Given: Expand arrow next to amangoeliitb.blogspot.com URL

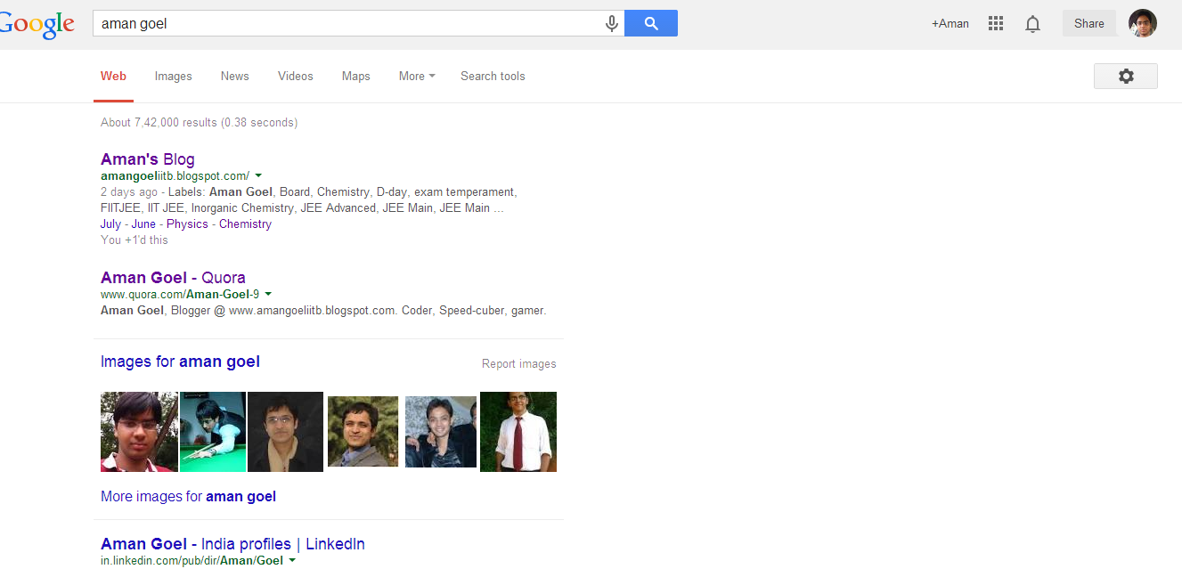Looking at the screenshot, I should coord(258,176).
